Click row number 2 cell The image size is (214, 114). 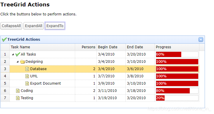(5, 62)
